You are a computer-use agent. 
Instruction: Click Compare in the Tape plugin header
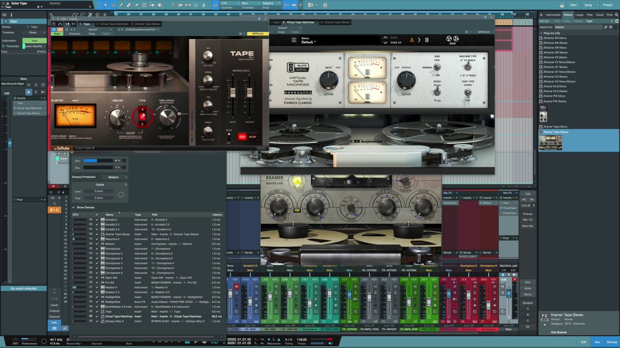(75, 34)
